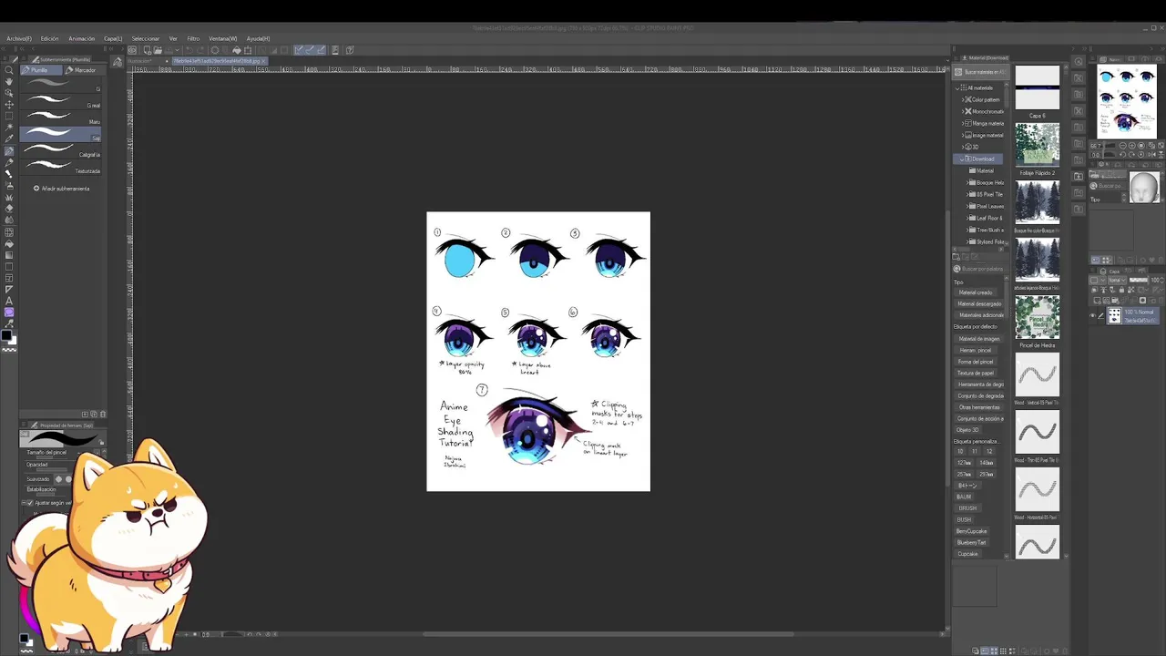Select the Eyedropper tool
The width and height of the screenshot is (1166, 656).
tap(9, 138)
